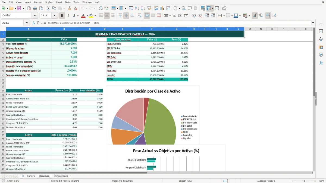Viewport: 326px width, 183px height.
Task: Click the formula input line field
Action: (179, 23)
